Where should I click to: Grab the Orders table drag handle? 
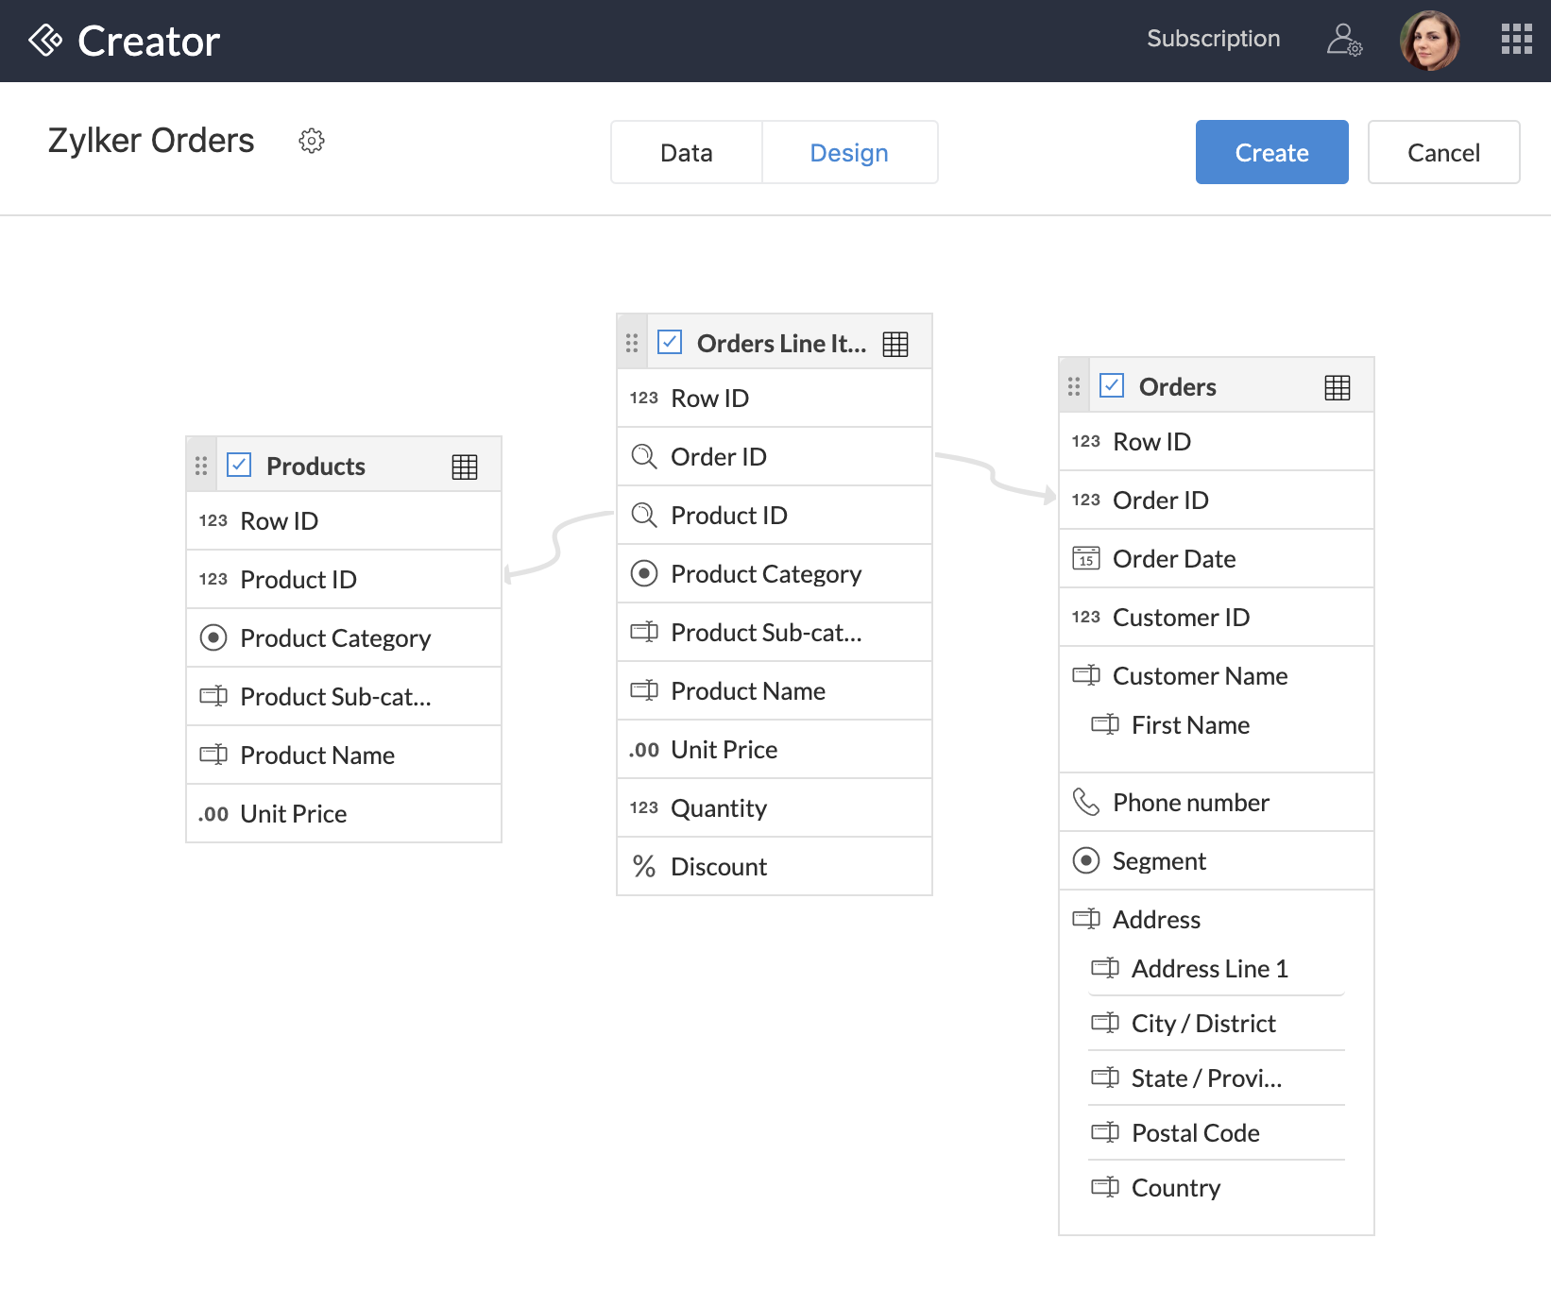coord(1074,386)
